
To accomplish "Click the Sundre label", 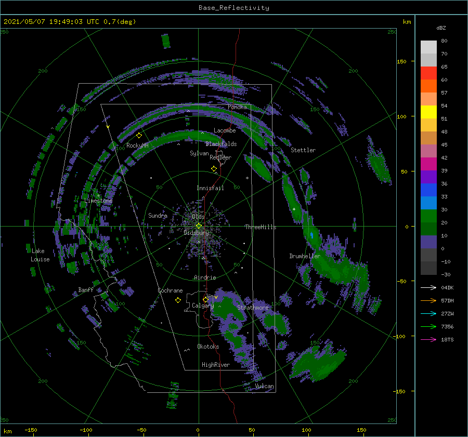I will tap(158, 215).
